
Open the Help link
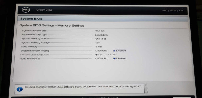coord(165,10)
